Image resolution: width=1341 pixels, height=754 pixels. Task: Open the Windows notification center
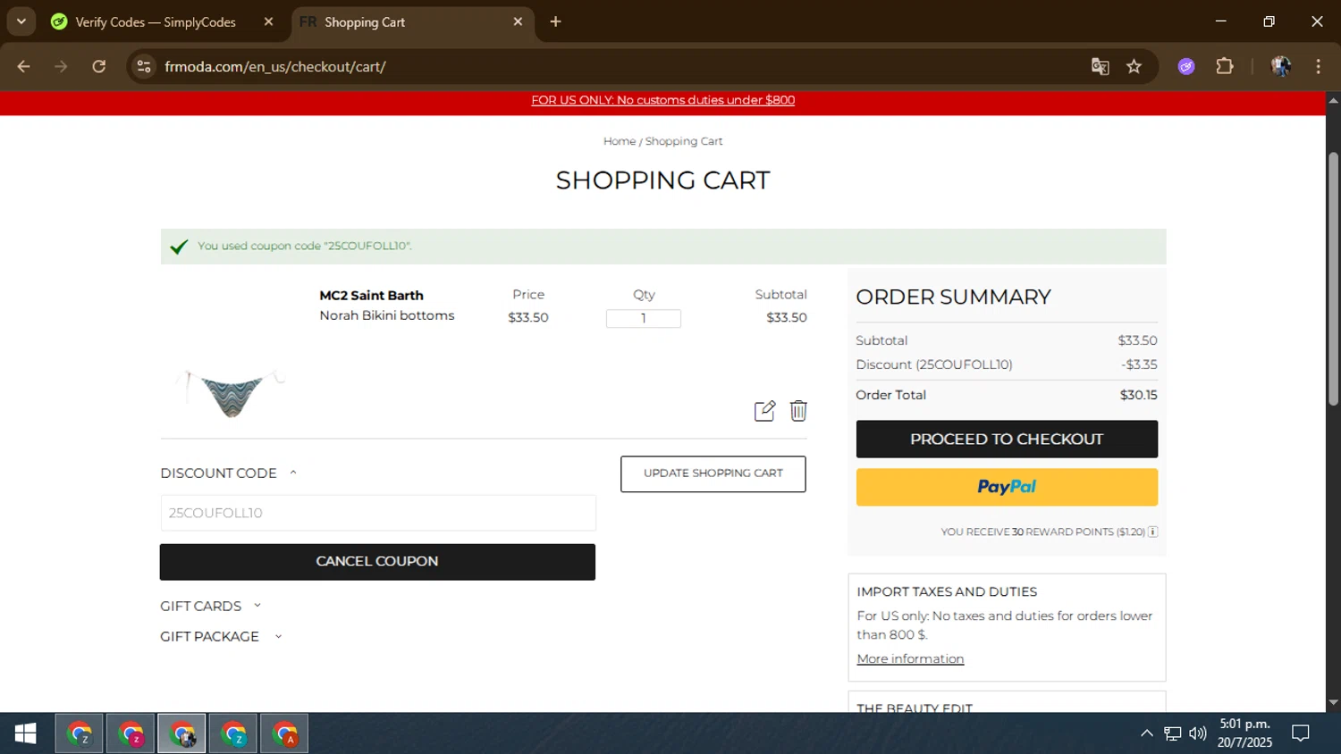coord(1301,733)
